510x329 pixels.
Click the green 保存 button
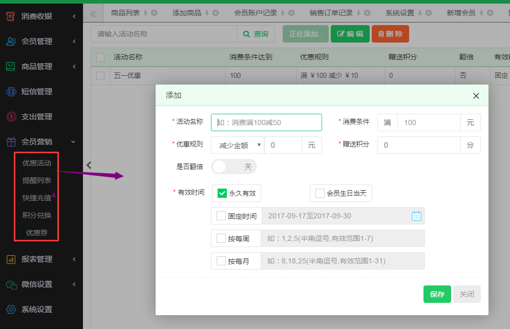(x=437, y=294)
